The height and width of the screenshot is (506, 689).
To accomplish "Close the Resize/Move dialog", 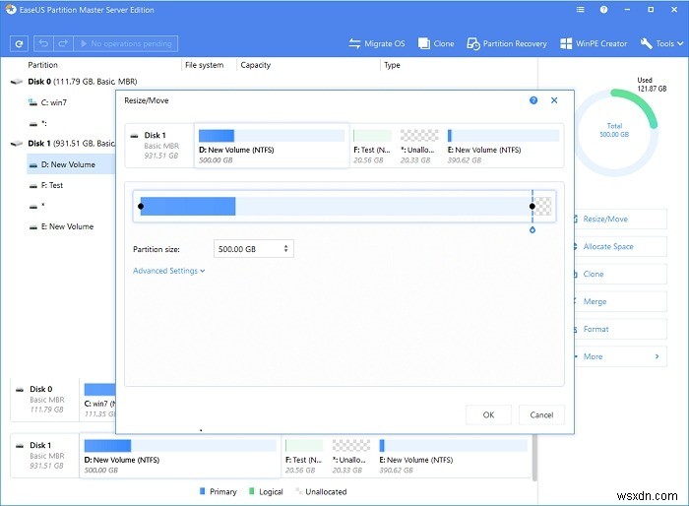I will coord(554,100).
